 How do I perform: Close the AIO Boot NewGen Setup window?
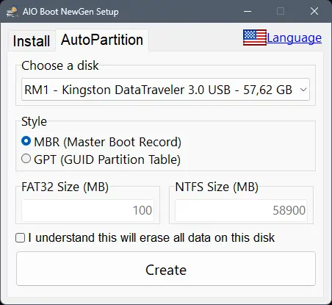tap(314, 11)
